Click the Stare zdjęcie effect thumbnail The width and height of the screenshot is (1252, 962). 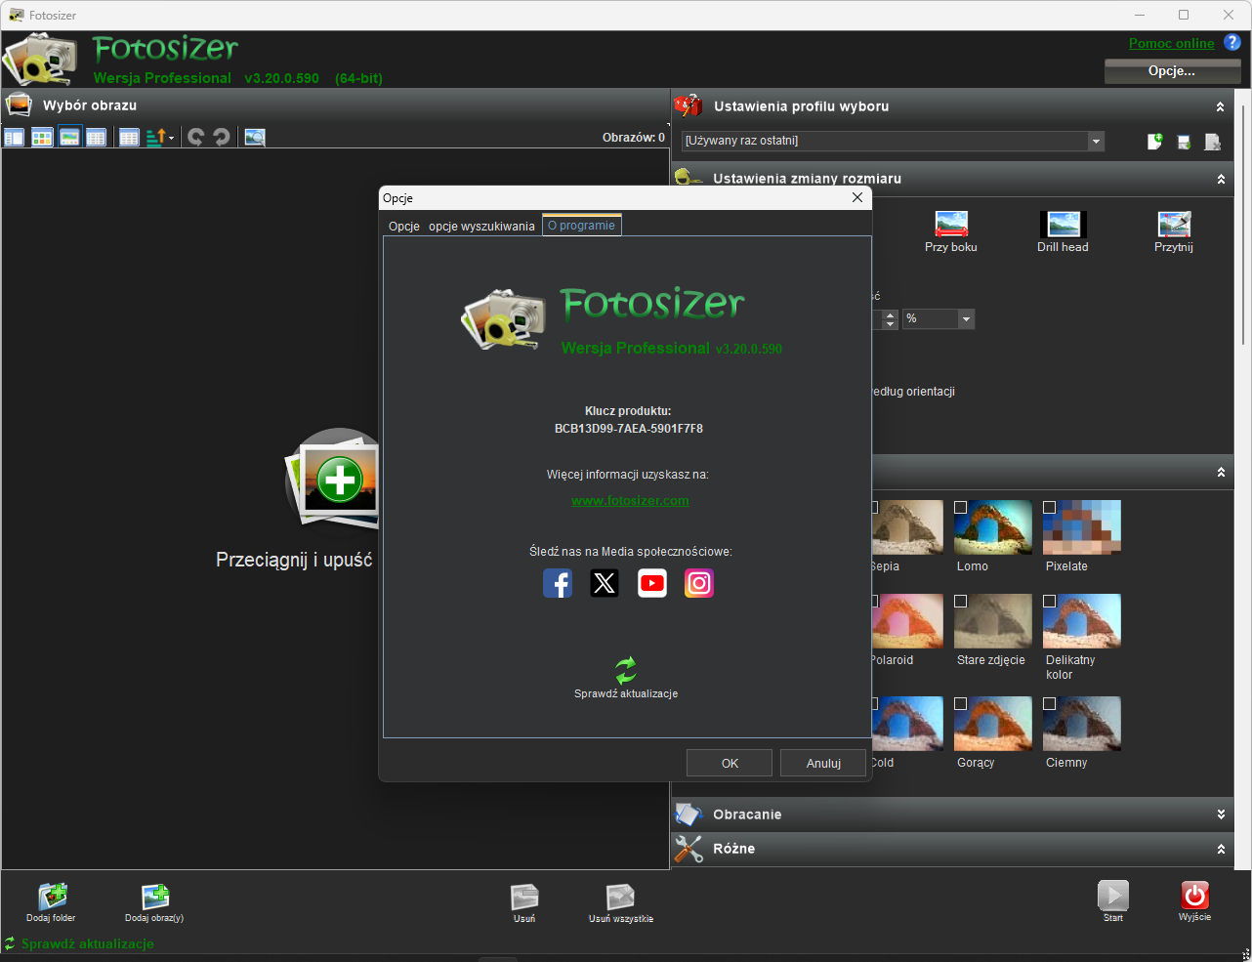coord(993,621)
